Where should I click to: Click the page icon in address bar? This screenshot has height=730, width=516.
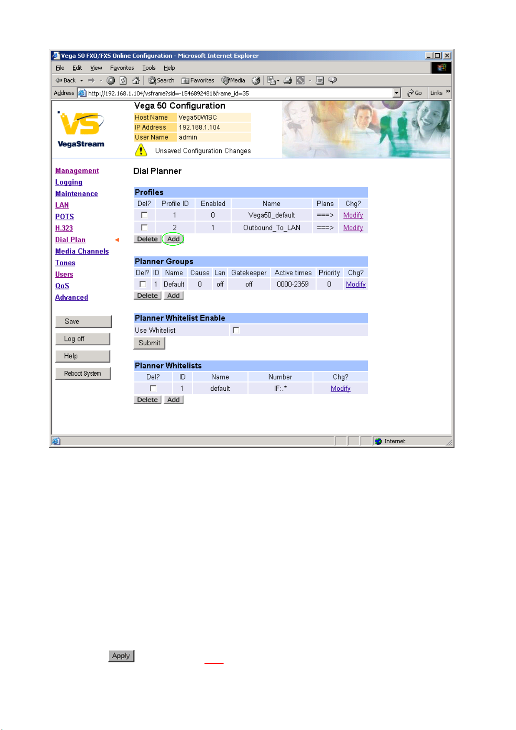82,93
